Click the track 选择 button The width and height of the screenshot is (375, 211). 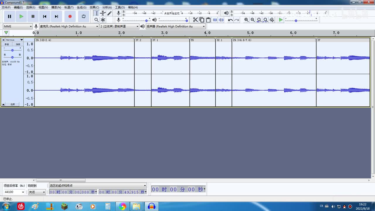coord(13,104)
